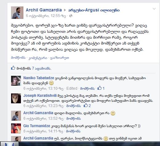Image resolution: width=160 pixels, height=146 pixels.
Task: Open Archil Gamzardia's profile from post header
Action: tap(44, 10)
